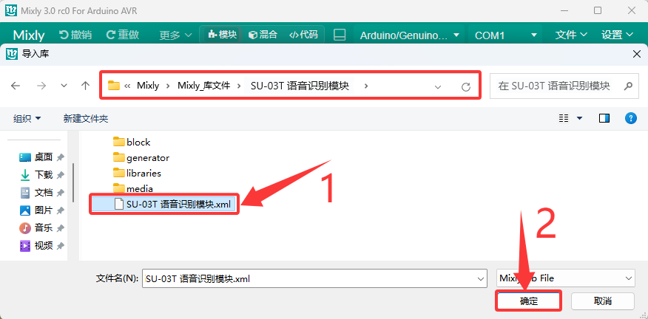Go up one folder level arrow
The image size is (648, 319).
pyautogui.click(x=86, y=86)
